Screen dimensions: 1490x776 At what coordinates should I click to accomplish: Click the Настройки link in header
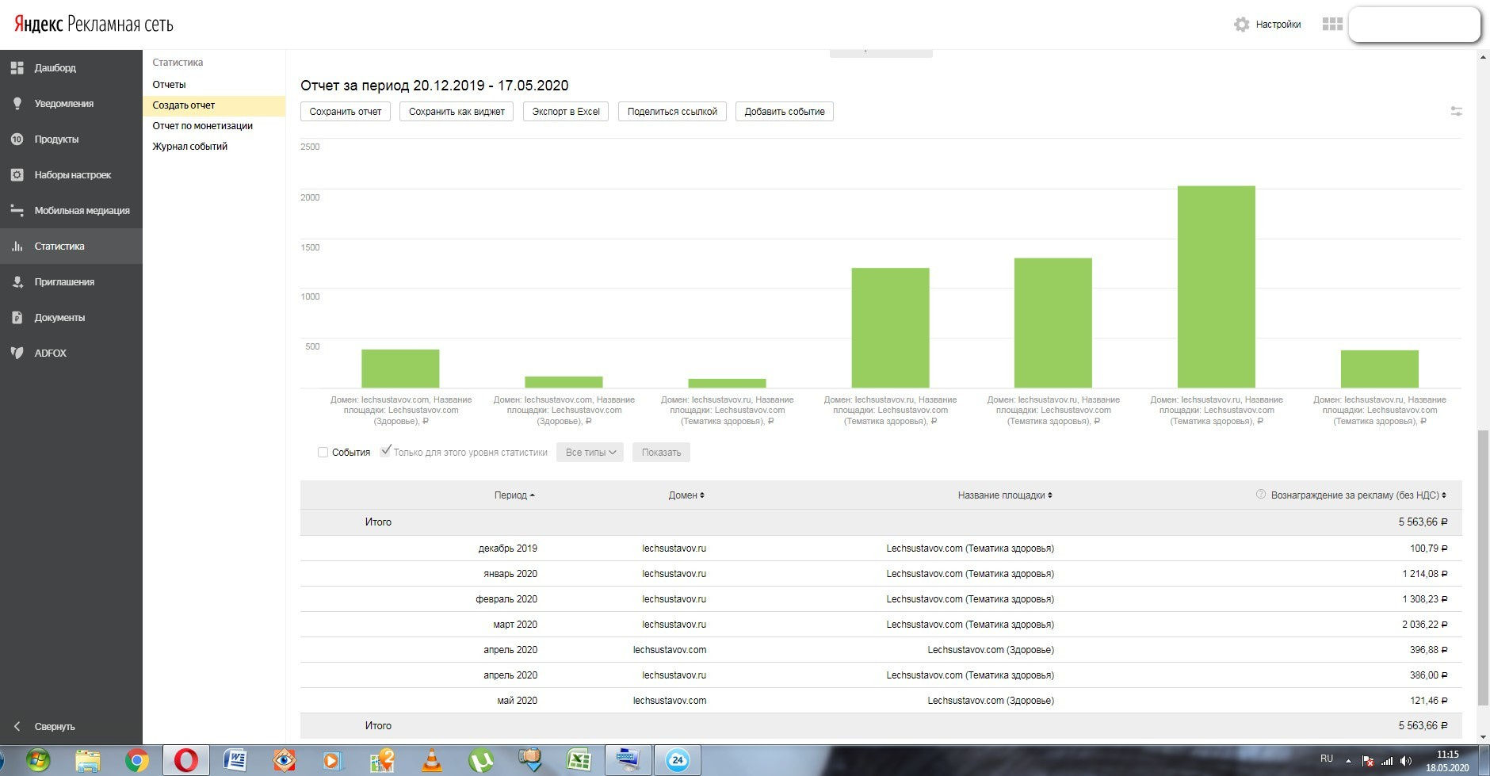pyautogui.click(x=1278, y=25)
